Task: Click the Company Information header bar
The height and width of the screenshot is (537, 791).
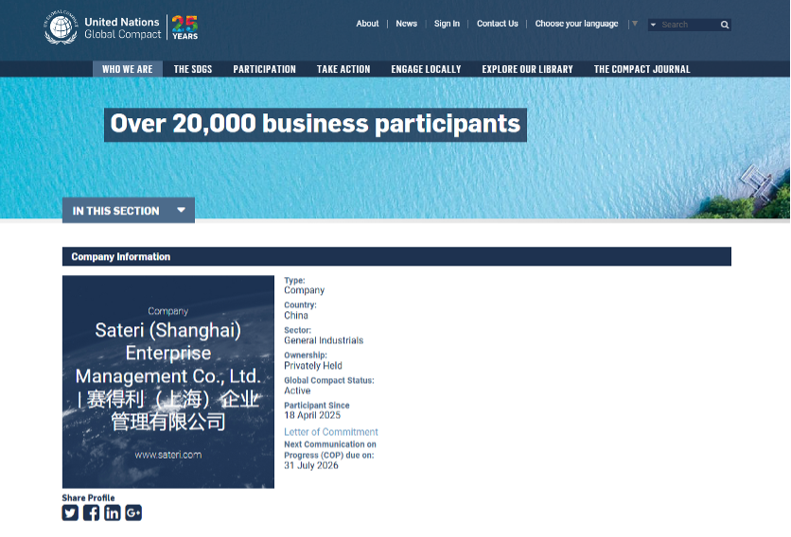Action: pyautogui.click(x=396, y=256)
